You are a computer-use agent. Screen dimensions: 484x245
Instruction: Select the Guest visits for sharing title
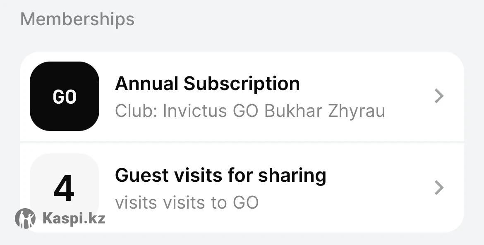220,175
